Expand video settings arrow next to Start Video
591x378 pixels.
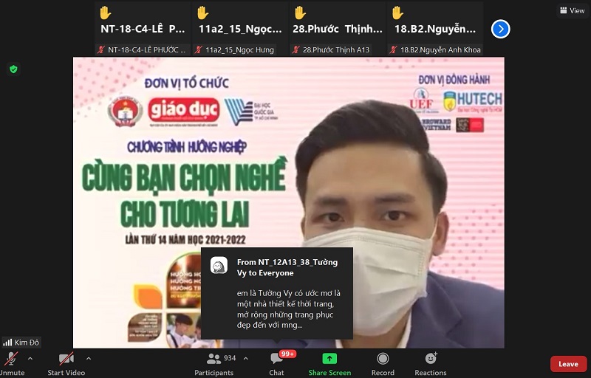click(x=89, y=359)
